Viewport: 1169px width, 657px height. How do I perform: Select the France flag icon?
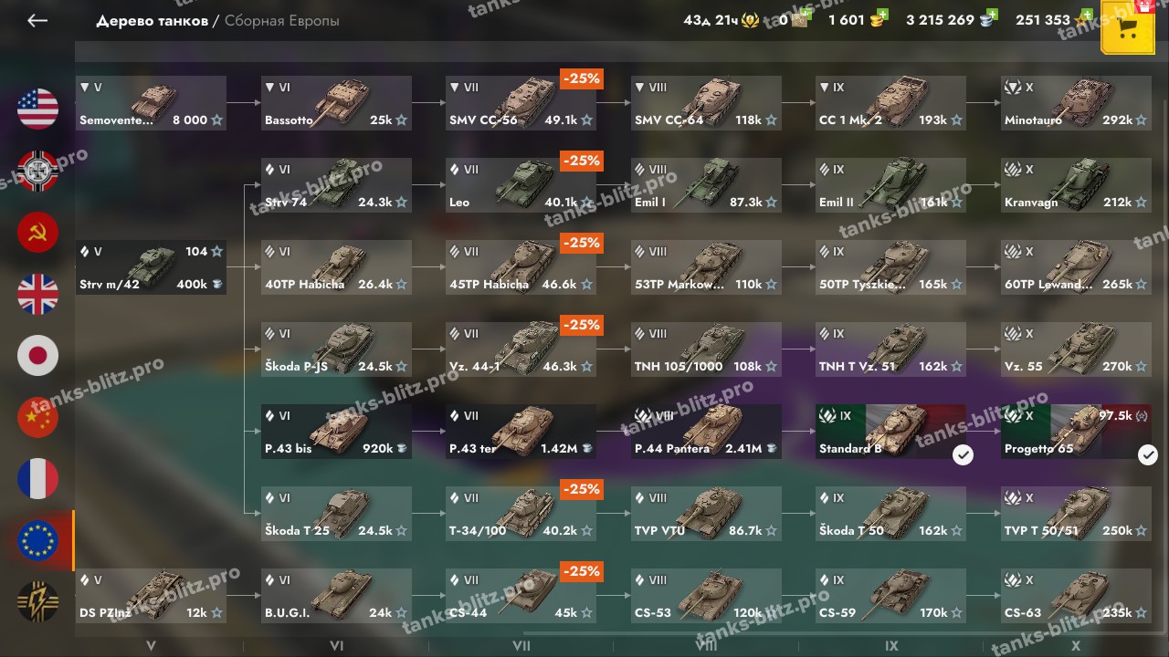point(37,479)
